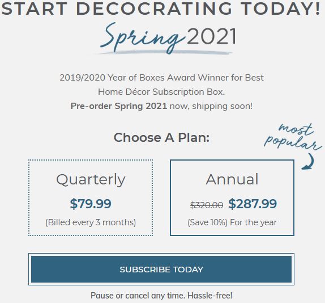Click the $79.99 quarterly price
The image size is (325, 303).
pos(91,204)
